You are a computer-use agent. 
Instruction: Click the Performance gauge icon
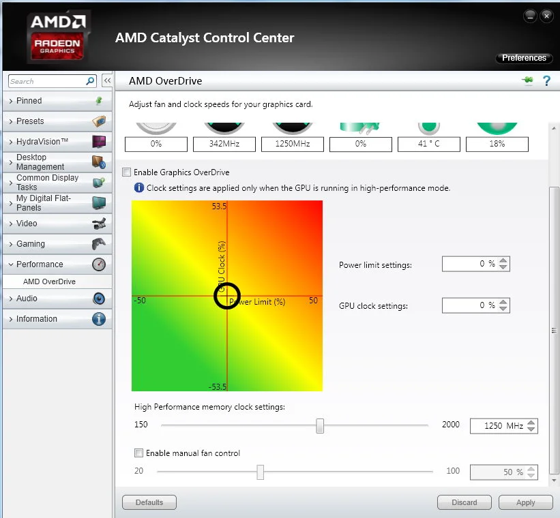99,264
